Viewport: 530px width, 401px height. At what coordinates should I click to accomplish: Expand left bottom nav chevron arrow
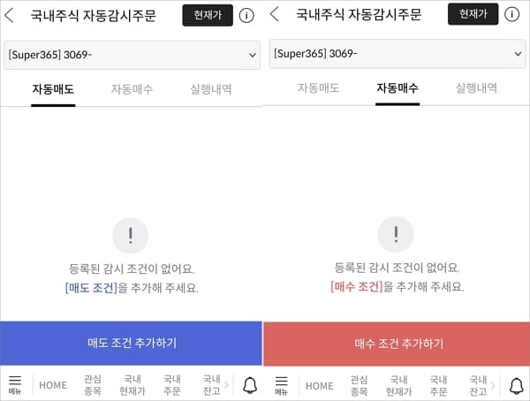(x=226, y=385)
